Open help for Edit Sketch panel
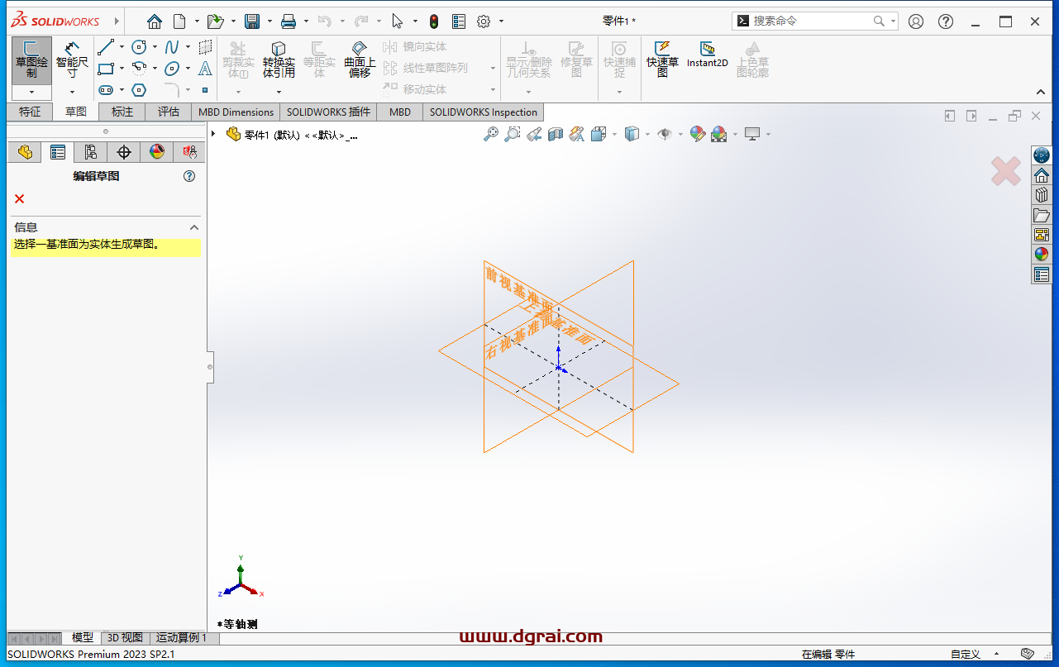 pyautogui.click(x=189, y=176)
